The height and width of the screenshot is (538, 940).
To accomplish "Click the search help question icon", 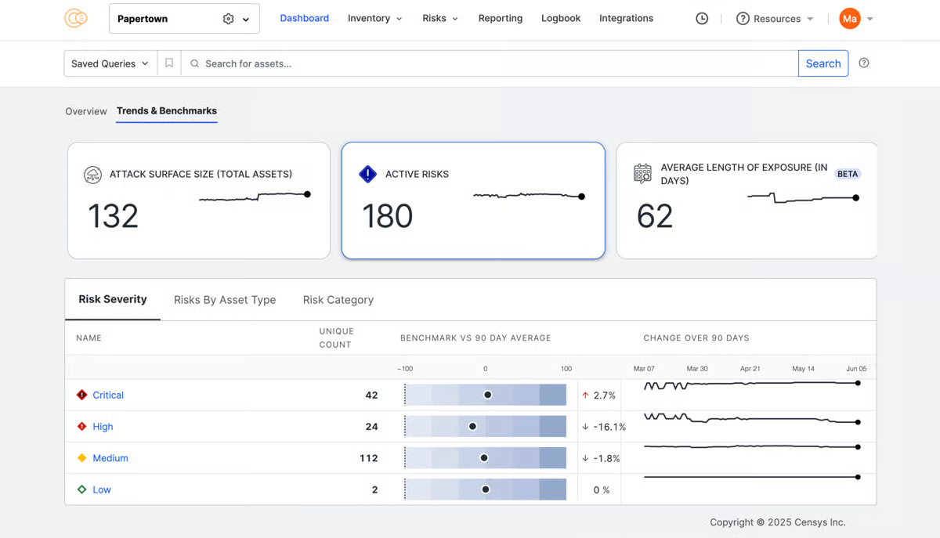I will [x=864, y=63].
